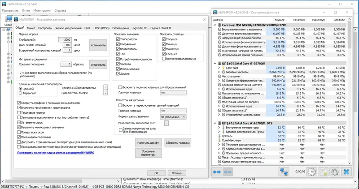
Task: Click the clock icon beside Базовые частоты
Action: [x=223, y=72]
